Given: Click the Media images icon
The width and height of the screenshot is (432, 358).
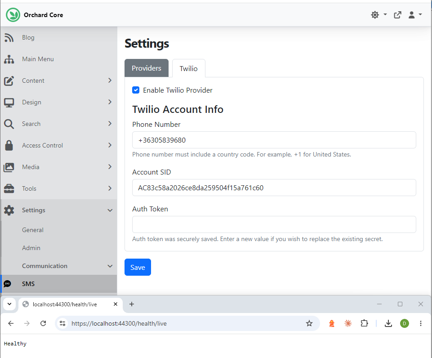Looking at the screenshot, I should pyautogui.click(x=9, y=167).
